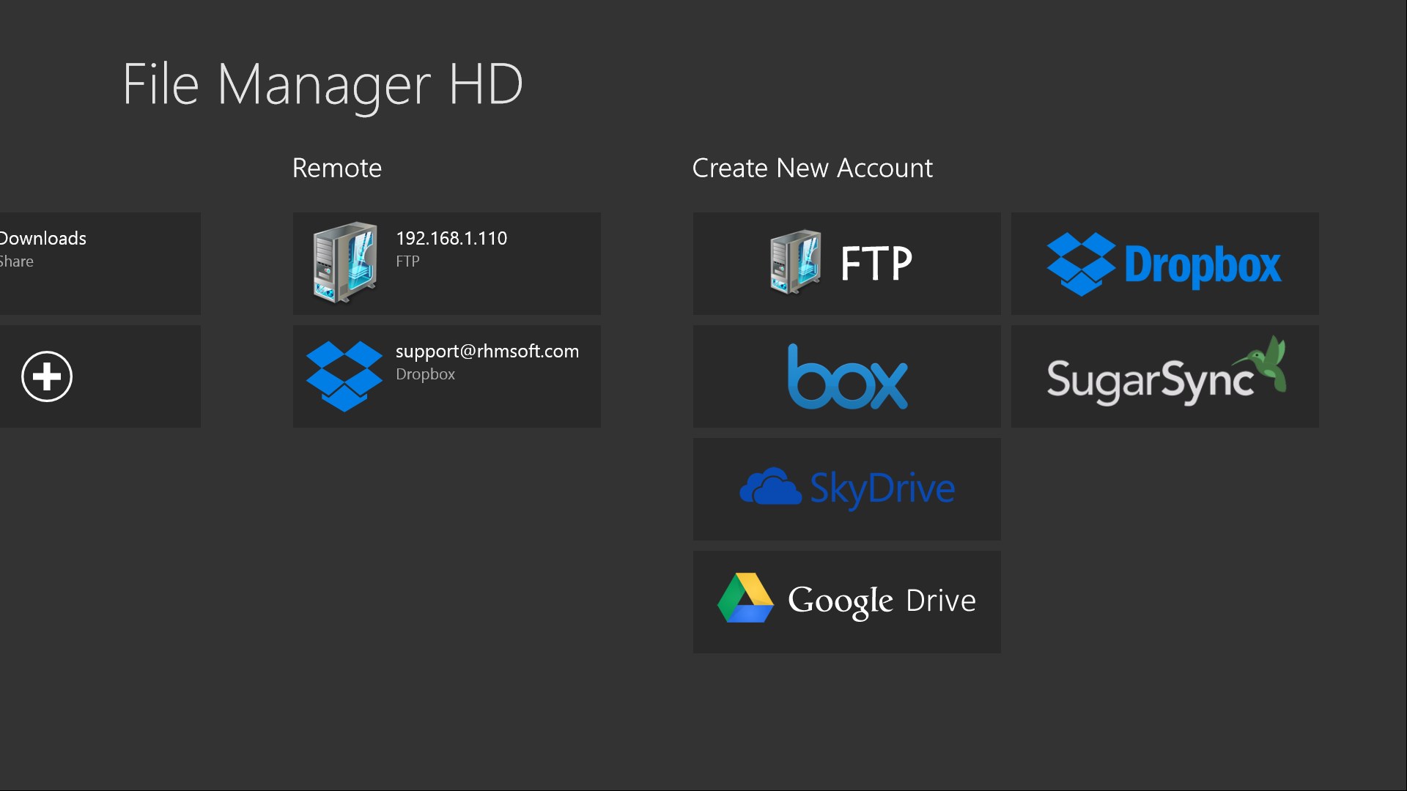Click the plus tile to add new location
Viewport: 1407px width, 791px height.
click(47, 376)
